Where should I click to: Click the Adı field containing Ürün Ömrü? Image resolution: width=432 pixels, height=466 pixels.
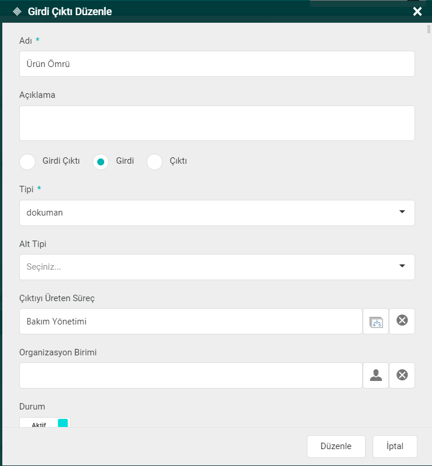(217, 64)
